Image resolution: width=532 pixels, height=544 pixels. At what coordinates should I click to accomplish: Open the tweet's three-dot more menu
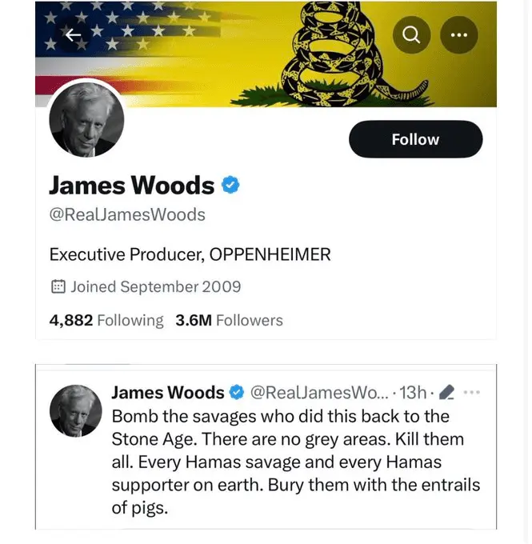pos(471,392)
